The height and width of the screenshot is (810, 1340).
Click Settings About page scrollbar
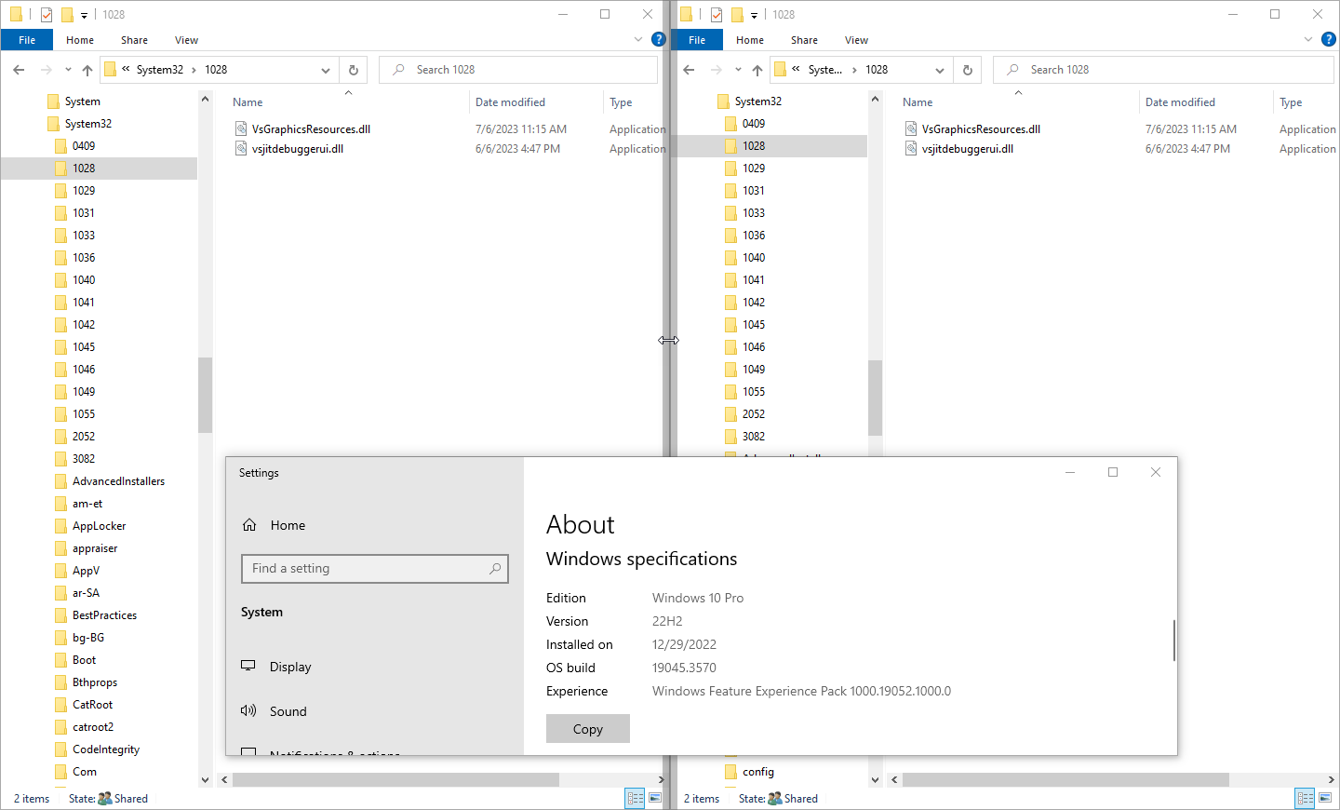(x=1173, y=641)
